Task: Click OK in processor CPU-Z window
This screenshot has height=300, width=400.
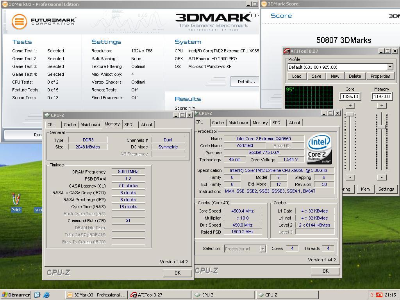Action: [325, 271]
